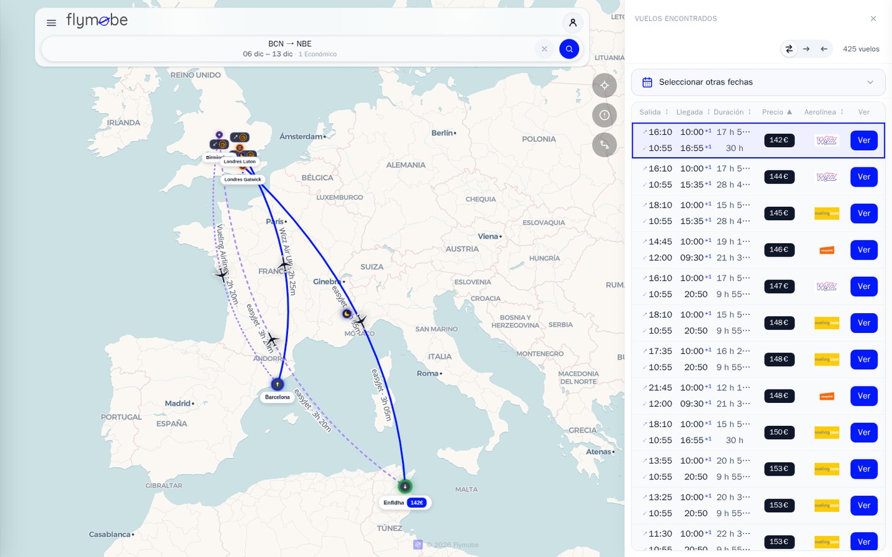
Task: Open the user account profile icon
Action: 573,23
